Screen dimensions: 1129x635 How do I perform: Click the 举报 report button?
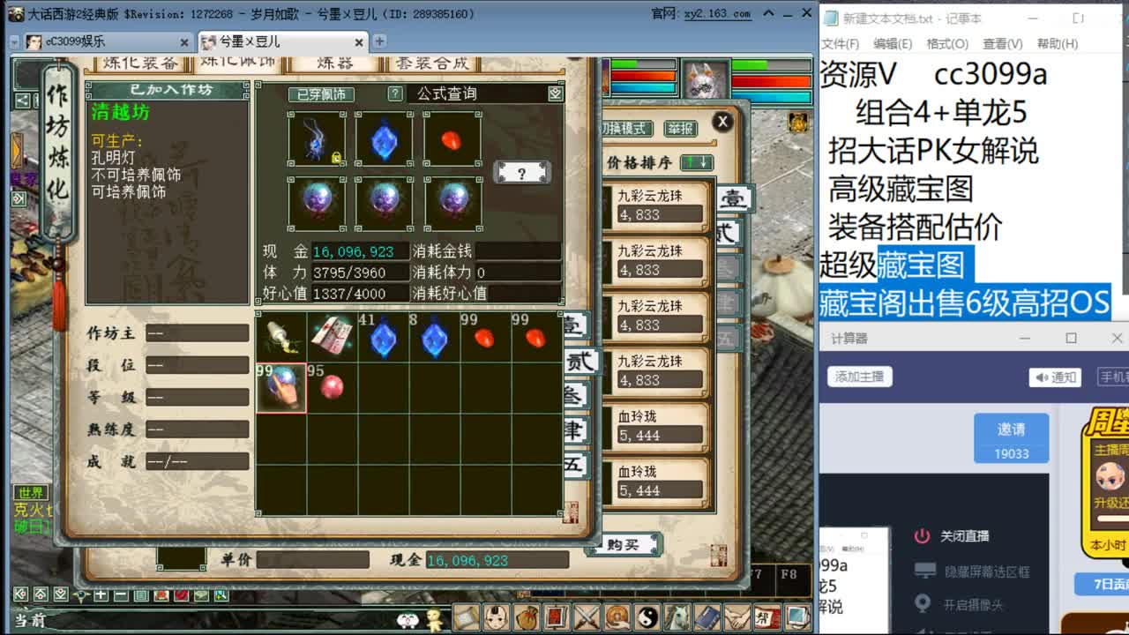click(x=679, y=129)
